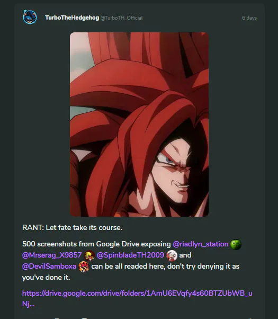The width and height of the screenshot is (278, 319).
Task: Click the 'you've done it' closing line
Action: (46, 277)
